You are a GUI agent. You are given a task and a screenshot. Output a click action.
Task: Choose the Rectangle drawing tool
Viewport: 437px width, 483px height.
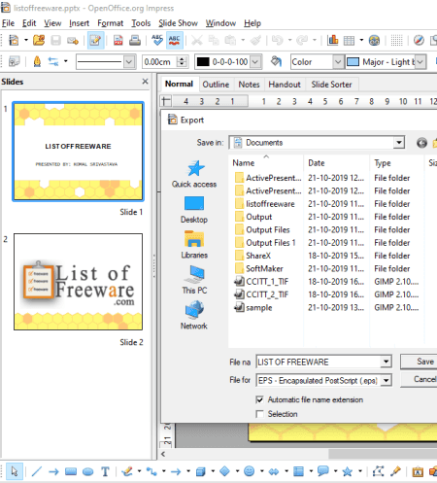pos(71,471)
